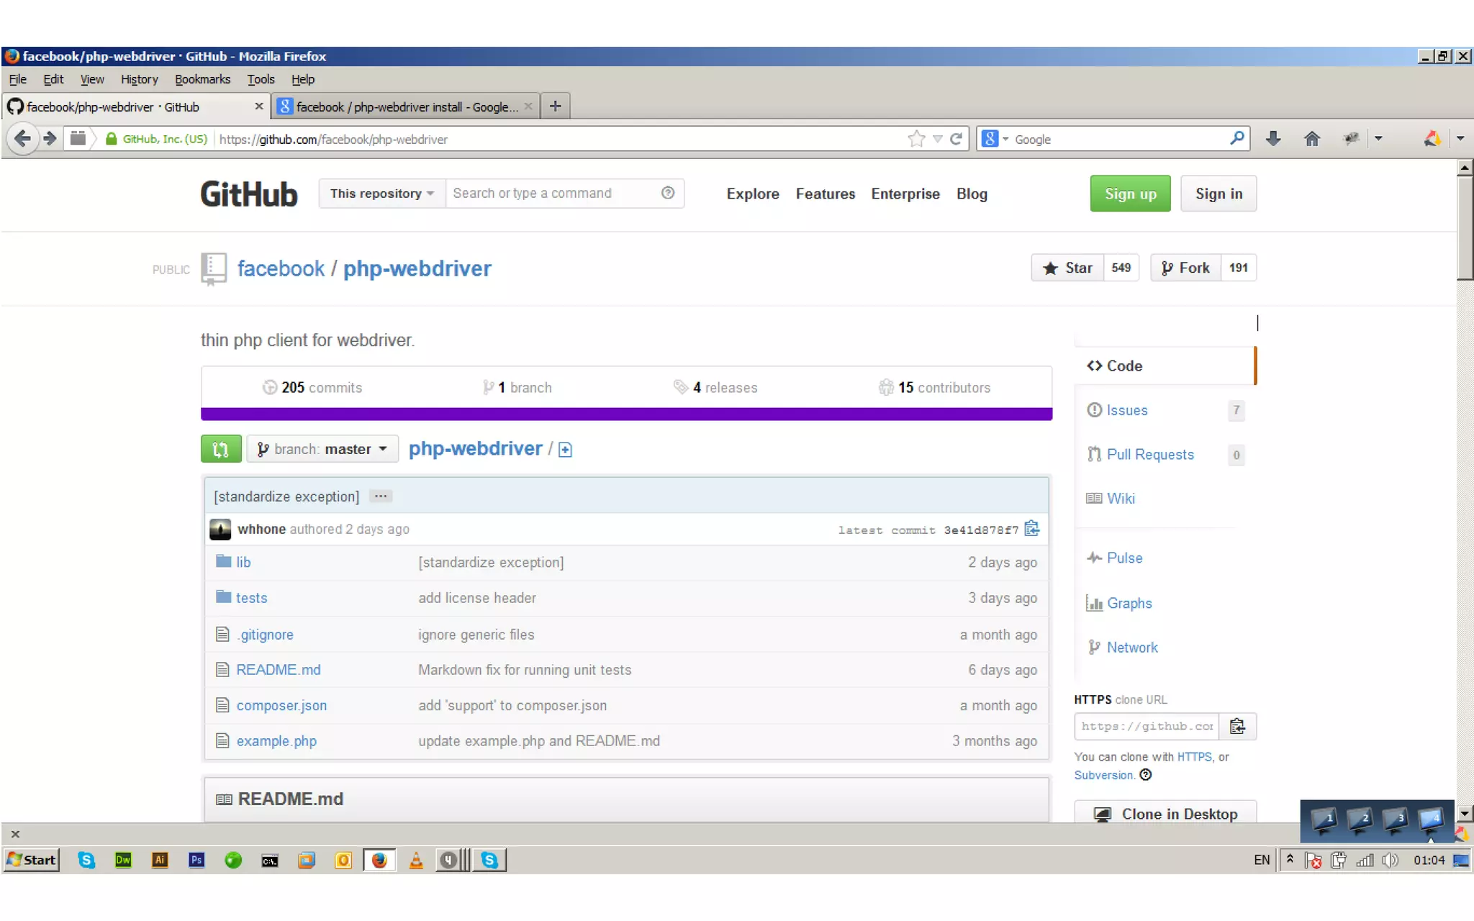Click the green Sign up button
Viewport: 1474px width, 921px height.
pyautogui.click(x=1130, y=194)
